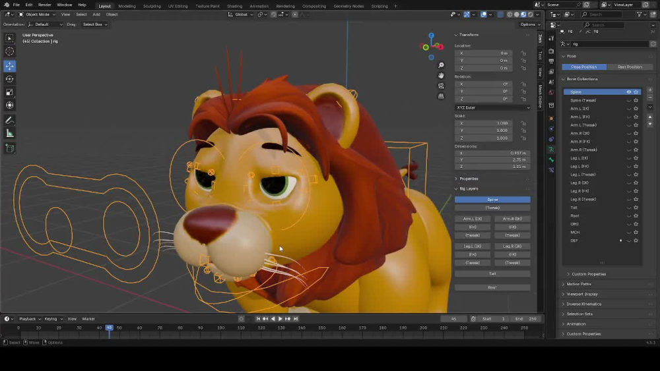
Task: Toggle visibility of Tail bone collection
Action: tap(629, 208)
